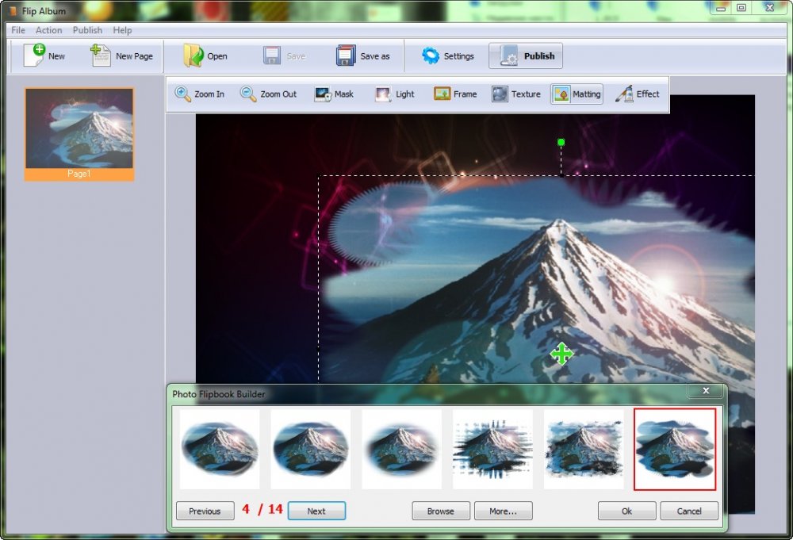Select the Frame tool
Viewport: 793px width, 540px height.
(442, 94)
